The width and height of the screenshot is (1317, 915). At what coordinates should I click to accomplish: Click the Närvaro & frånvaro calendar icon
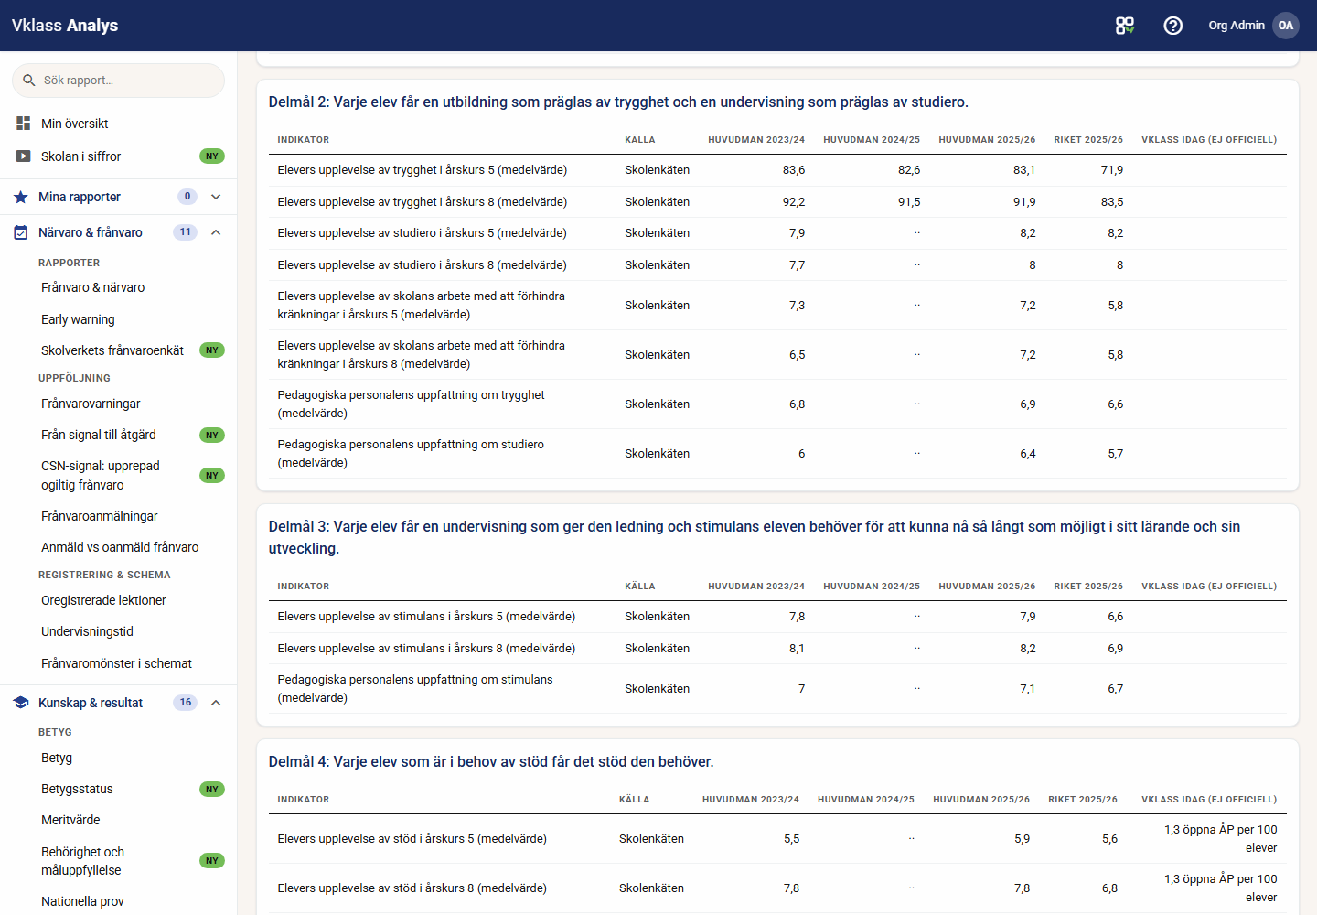(21, 232)
